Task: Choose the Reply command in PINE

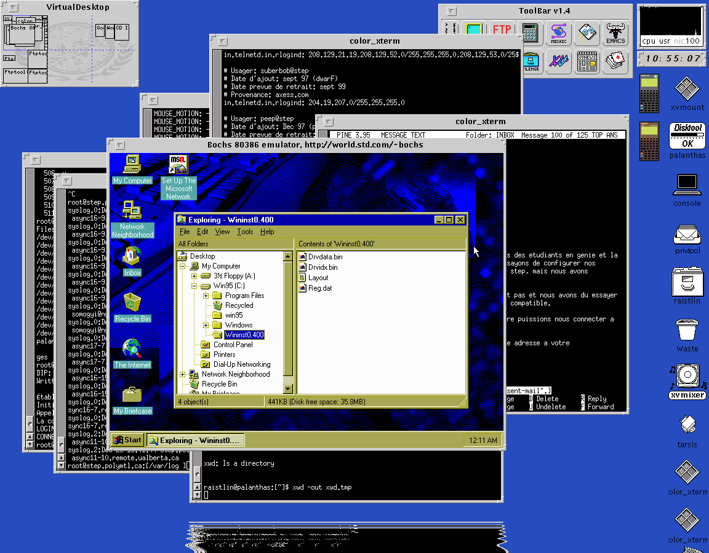Action: (593, 399)
